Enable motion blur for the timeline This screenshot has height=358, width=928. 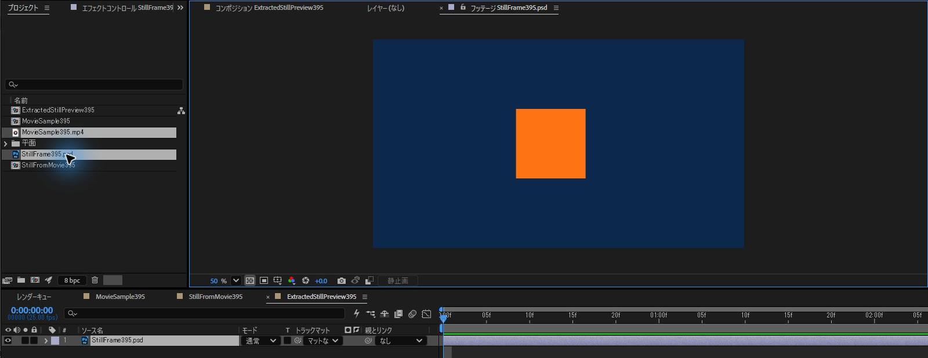(x=412, y=314)
